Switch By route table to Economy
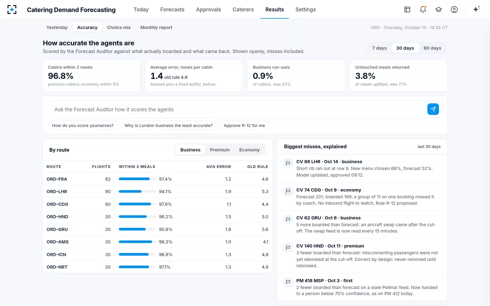Image resolution: width=490 pixels, height=306 pixels. (249, 150)
